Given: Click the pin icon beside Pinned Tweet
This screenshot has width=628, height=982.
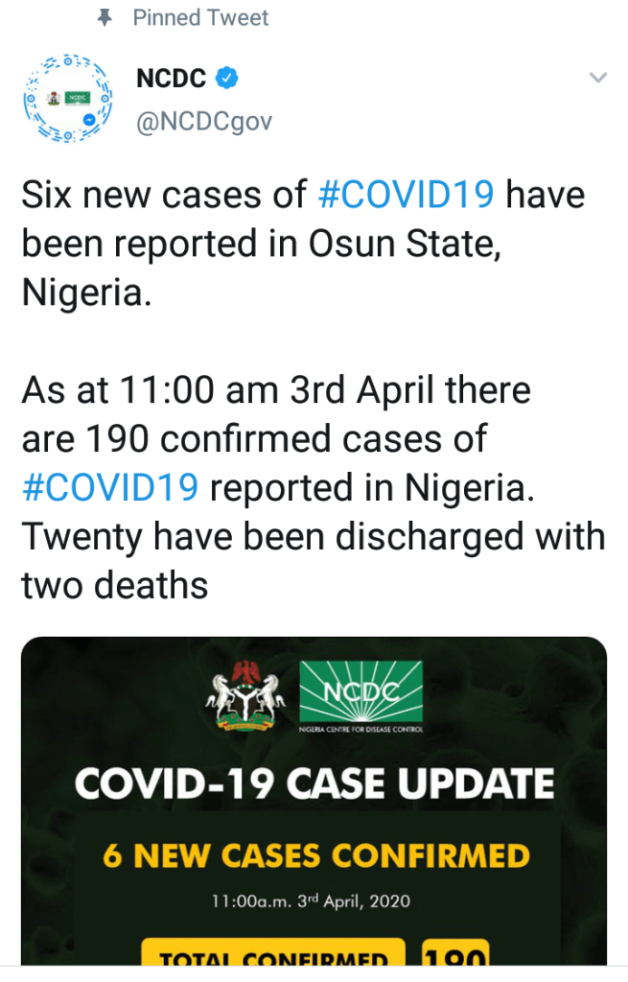Looking at the screenshot, I should (x=106, y=17).
